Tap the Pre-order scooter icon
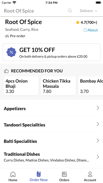The height and width of the screenshot is (183, 103). 7,36
